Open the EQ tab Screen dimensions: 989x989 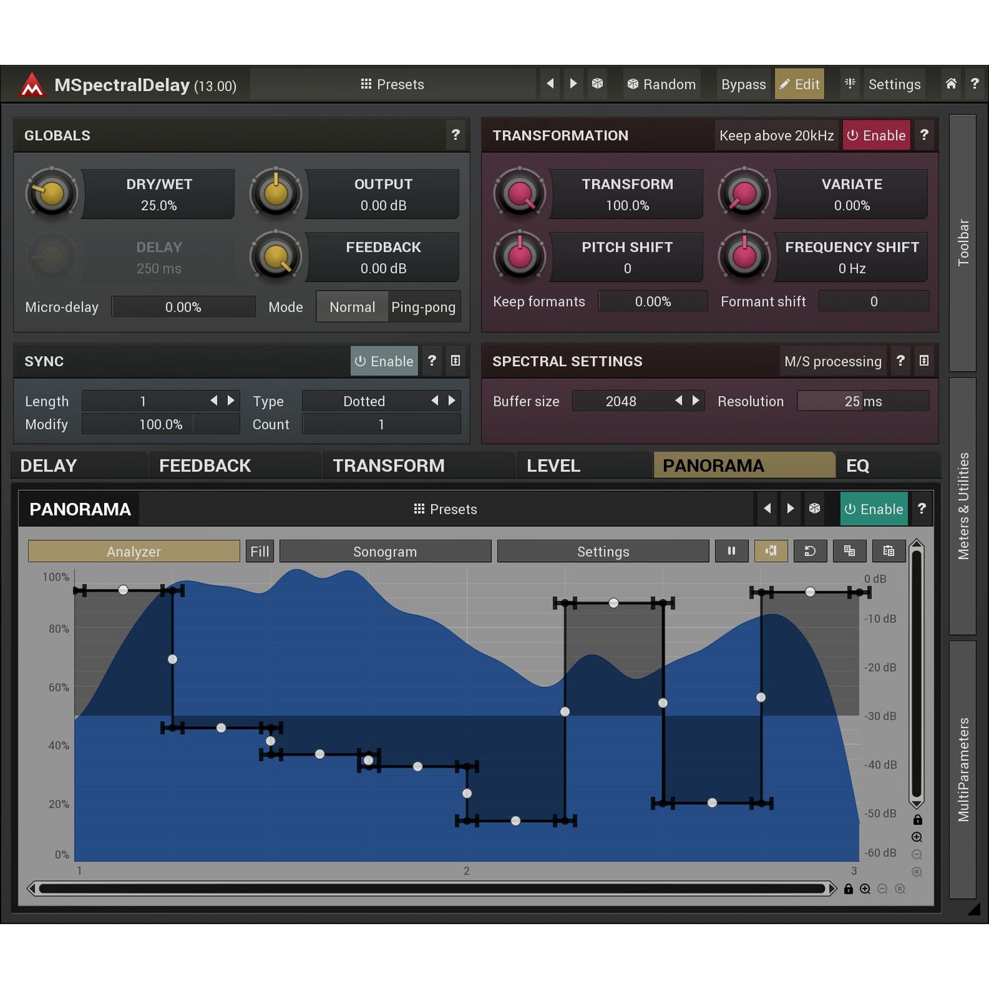pyautogui.click(x=858, y=465)
